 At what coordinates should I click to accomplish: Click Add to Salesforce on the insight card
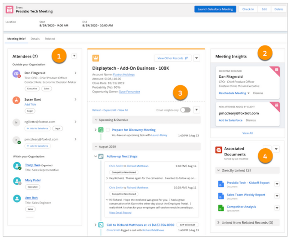(x=230, y=120)
